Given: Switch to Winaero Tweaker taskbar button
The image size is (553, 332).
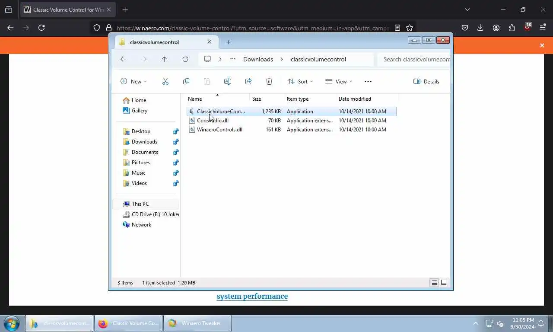Looking at the screenshot, I should coord(197,323).
